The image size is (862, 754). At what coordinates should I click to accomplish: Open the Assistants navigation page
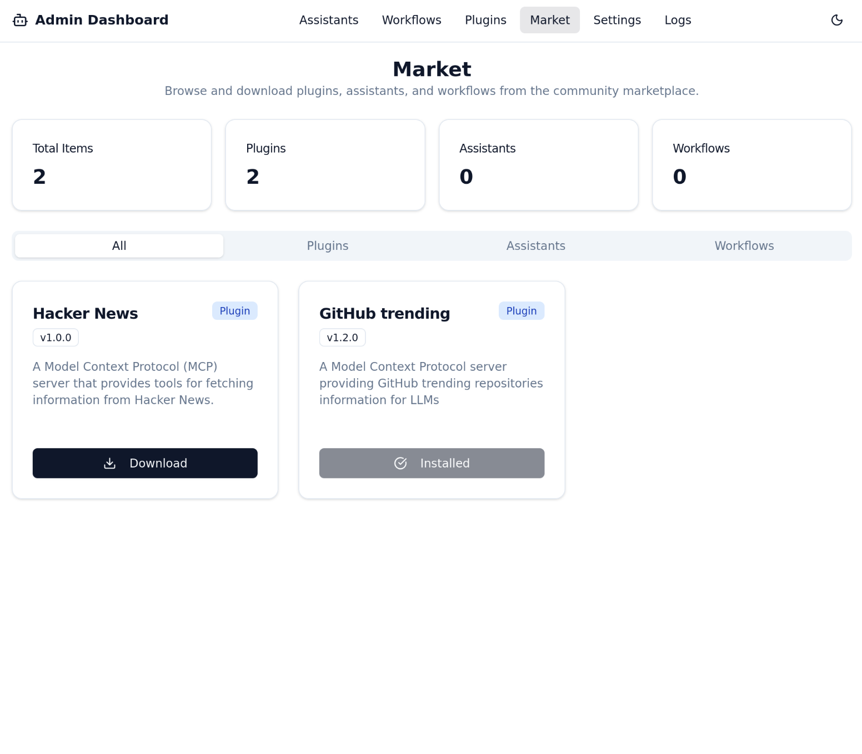328,21
